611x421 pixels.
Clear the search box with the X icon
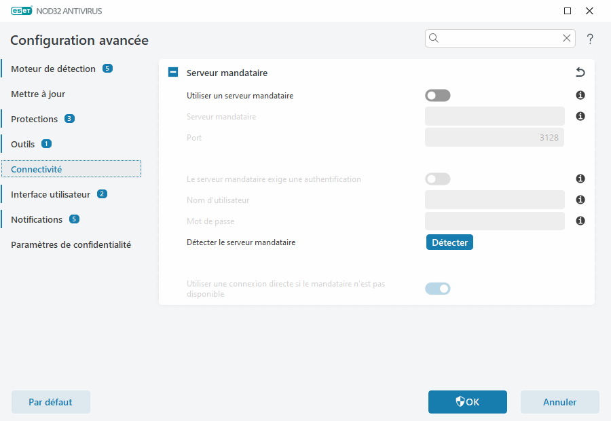point(567,38)
